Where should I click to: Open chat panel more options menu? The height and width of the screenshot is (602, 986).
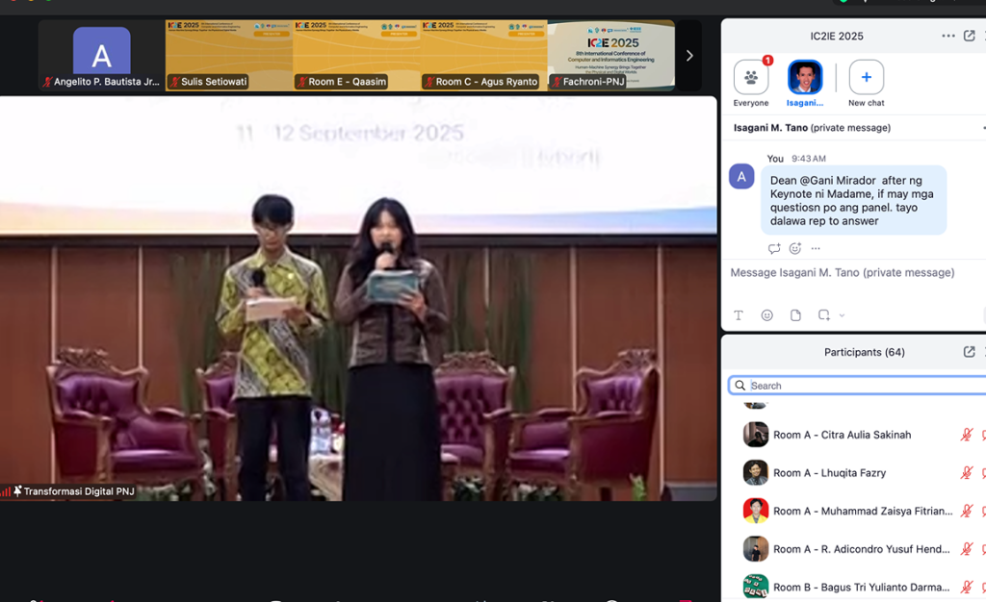click(948, 37)
